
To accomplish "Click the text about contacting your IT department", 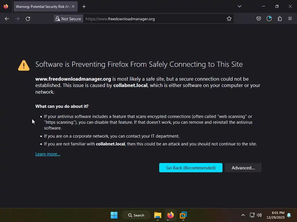I will [x=112, y=136].
